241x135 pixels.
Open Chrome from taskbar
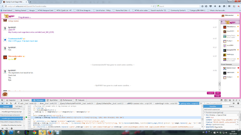[34, 132]
